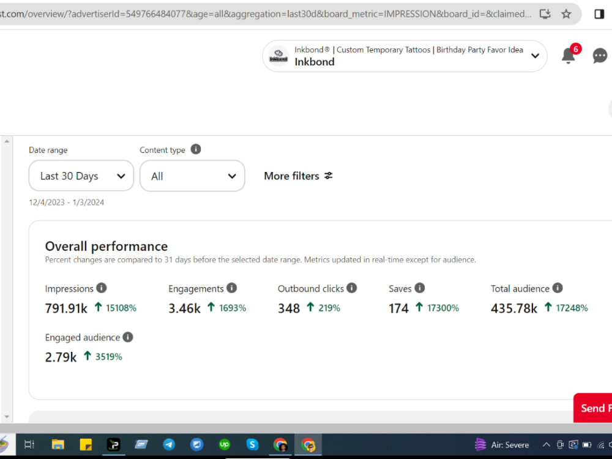Viewport: 612px width, 459px height.
Task: Open the file manager icon beside Sticky Notes' neighbor
Action: (x=141, y=444)
